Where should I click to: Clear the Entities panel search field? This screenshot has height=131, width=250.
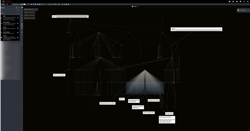click(18, 10)
